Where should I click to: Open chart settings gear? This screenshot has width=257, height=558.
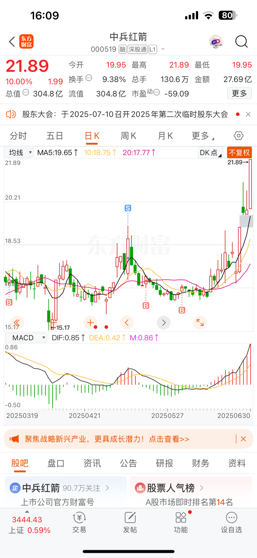point(239,136)
